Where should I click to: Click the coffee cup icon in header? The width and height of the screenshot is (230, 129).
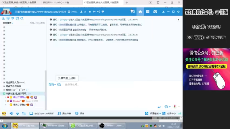(x=133, y=11)
